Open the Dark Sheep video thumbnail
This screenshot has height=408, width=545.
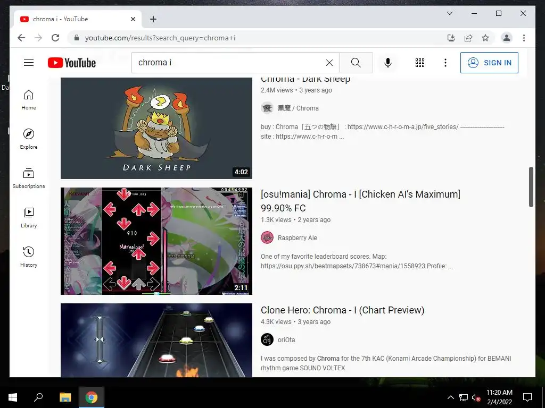[x=156, y=128]
